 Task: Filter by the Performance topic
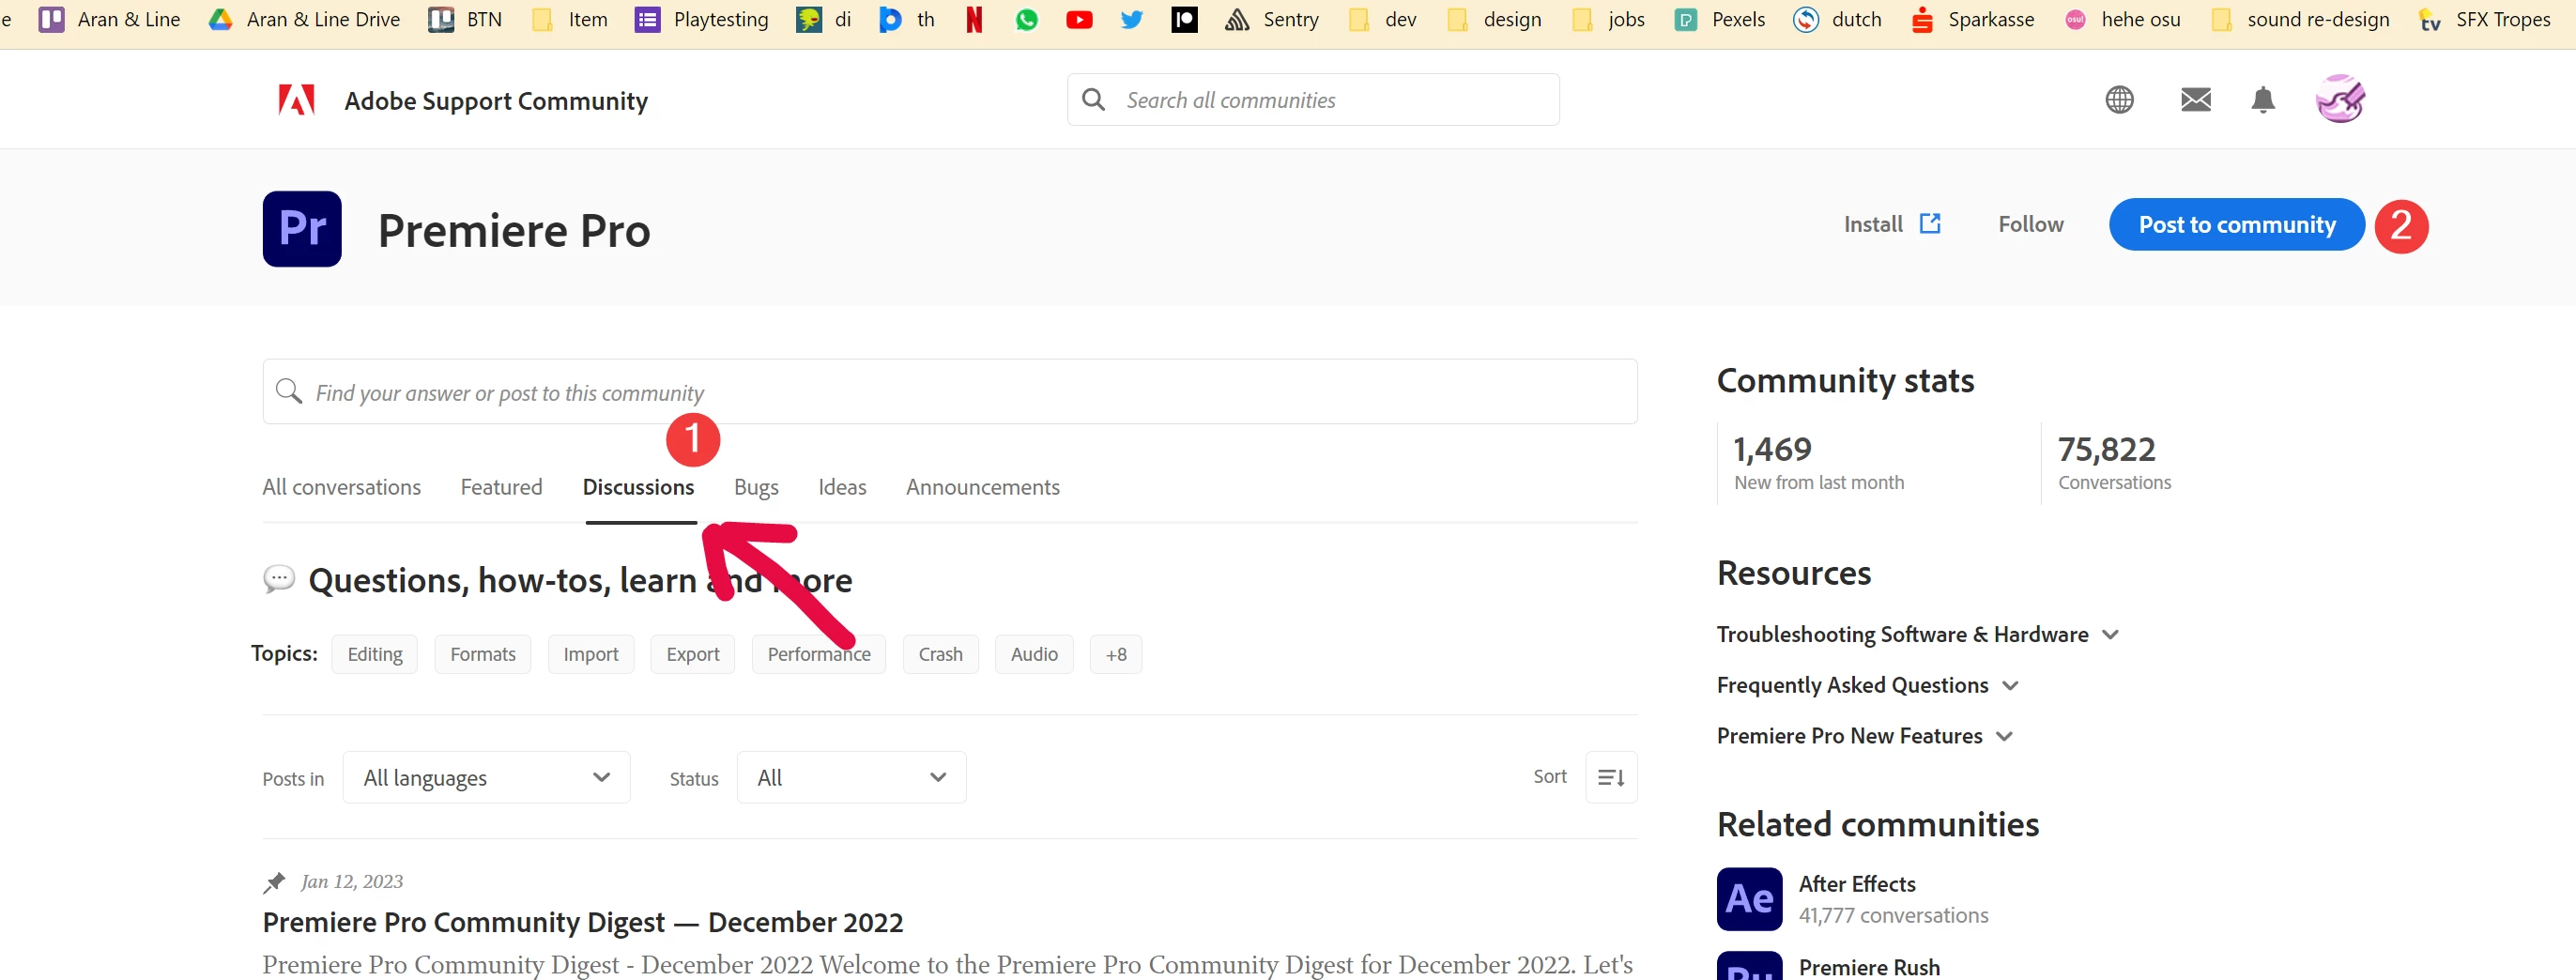pyautogui.click(x=818, y=654)
